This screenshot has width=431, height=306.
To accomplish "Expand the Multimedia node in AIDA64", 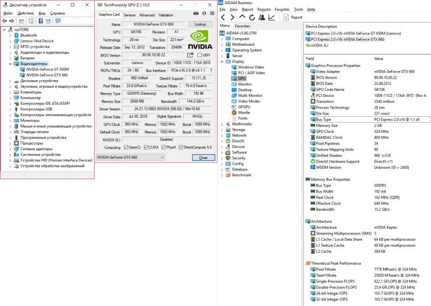I will (x=222, y=124).
